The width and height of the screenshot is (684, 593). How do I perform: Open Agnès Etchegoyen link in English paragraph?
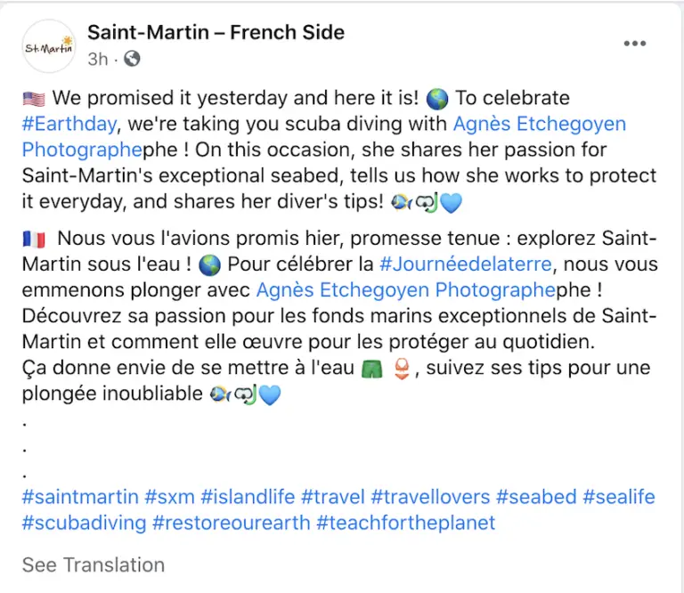(540, 124)
